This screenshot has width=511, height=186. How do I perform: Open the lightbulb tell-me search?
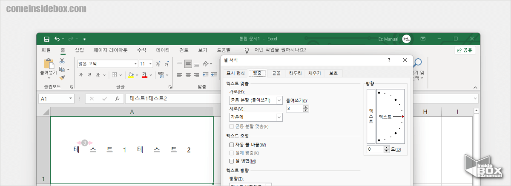click(x=246, y=50)
